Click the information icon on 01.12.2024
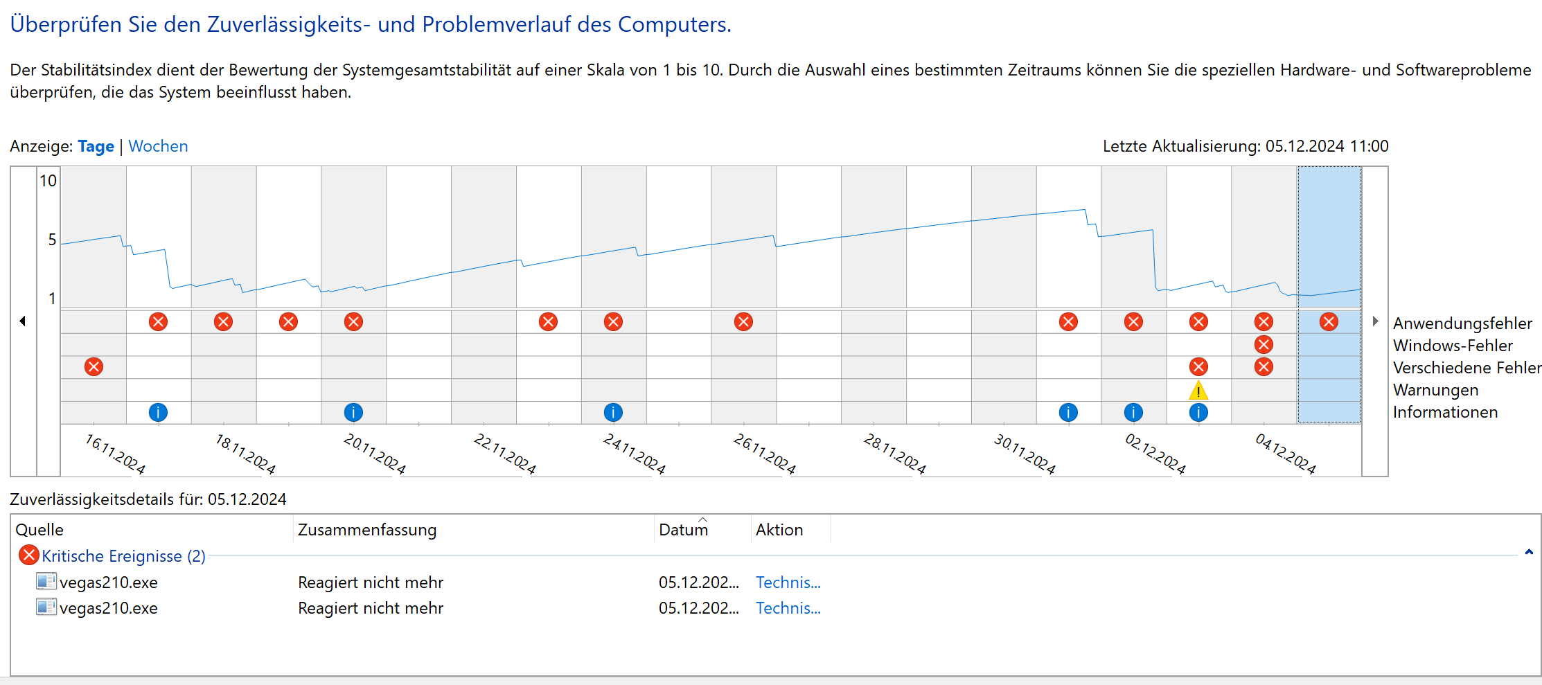Viewport: 1542px width, 685px height. pyautogui.click(x=1068, y=412)
